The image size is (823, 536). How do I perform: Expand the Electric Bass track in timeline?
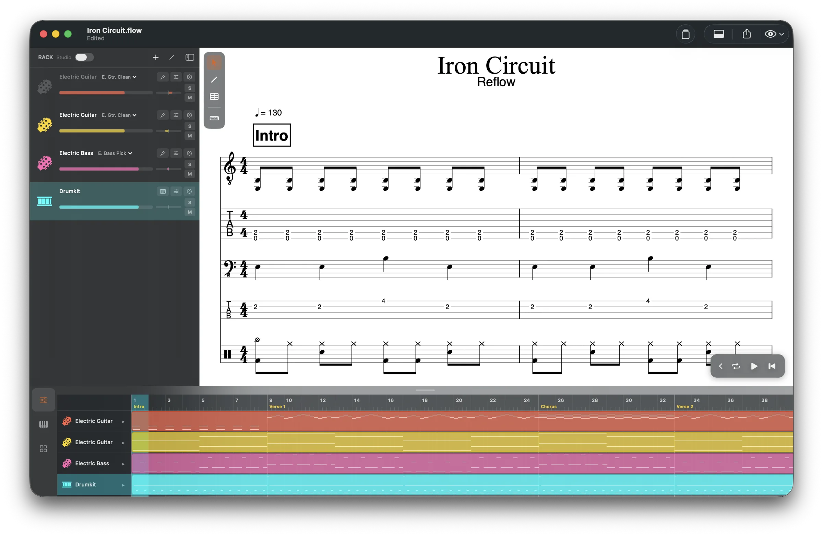click(123, 464)
